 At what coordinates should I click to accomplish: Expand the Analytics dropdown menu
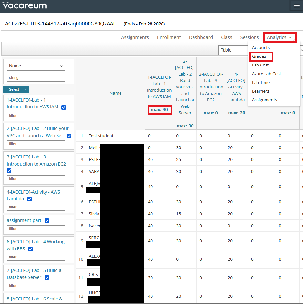(280, 37)
